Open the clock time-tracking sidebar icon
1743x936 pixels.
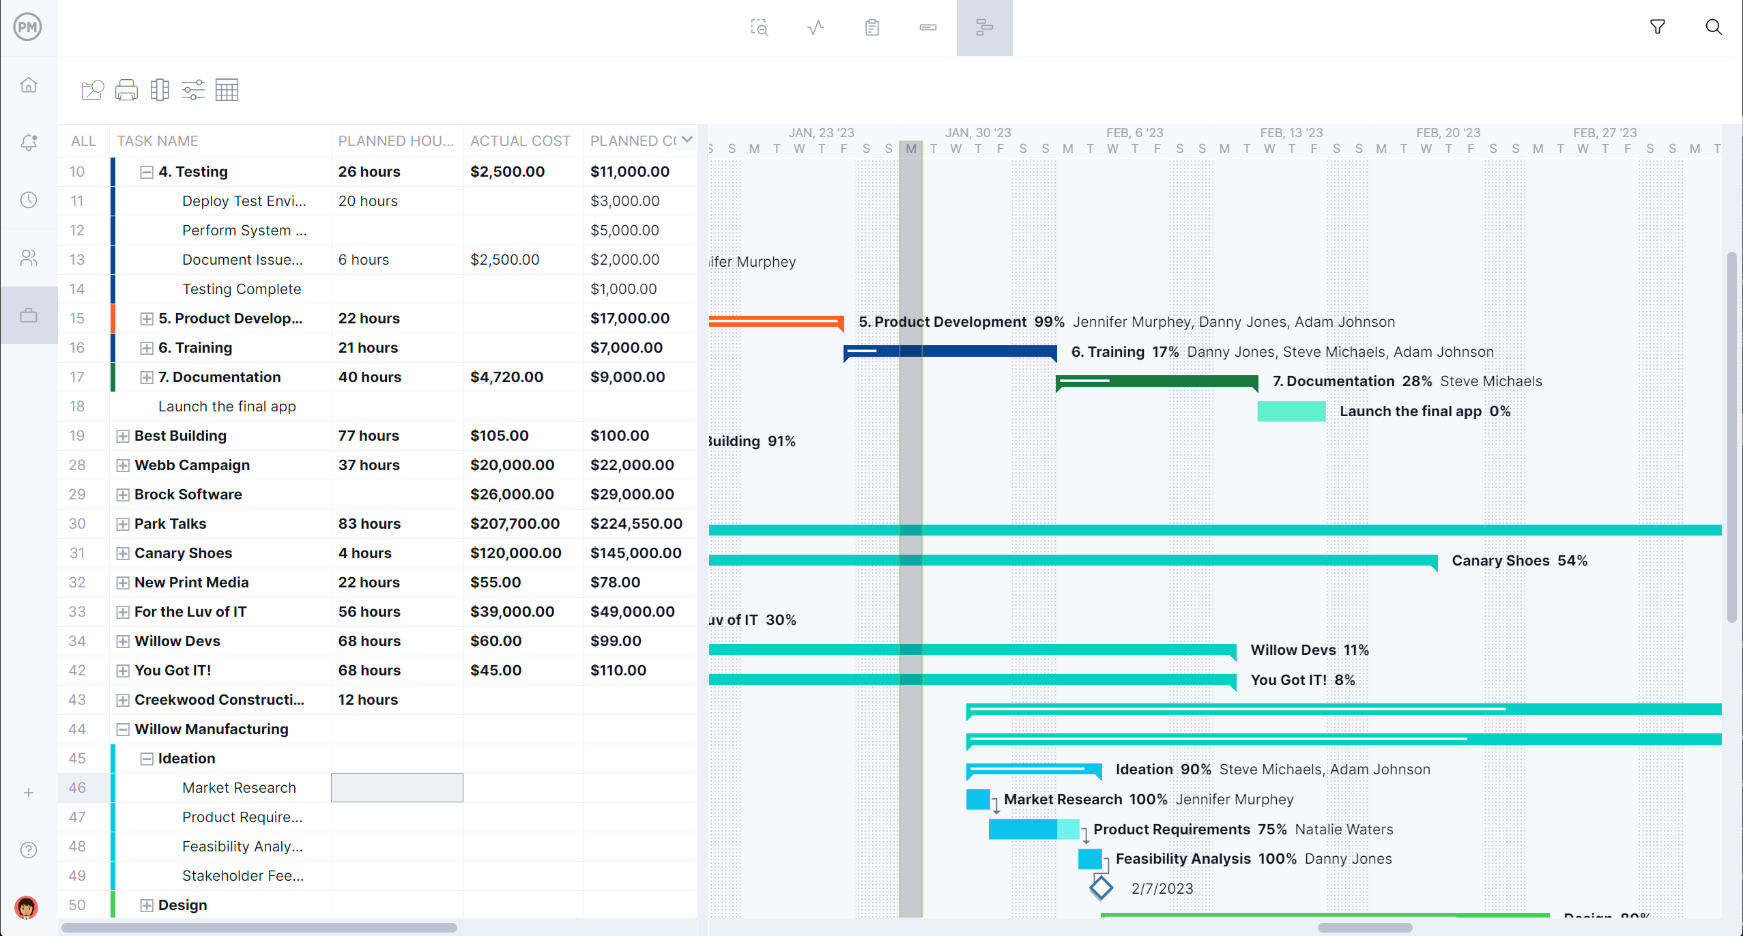(x=29, y=200)
